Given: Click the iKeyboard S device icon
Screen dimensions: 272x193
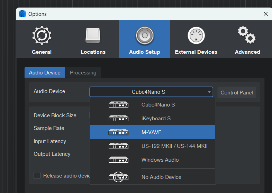Looking at the screenshot, I should (118, 118).
